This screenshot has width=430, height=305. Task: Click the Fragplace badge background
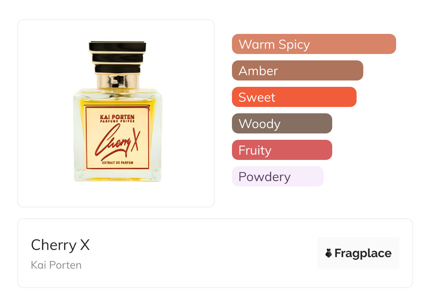point(358,253)
